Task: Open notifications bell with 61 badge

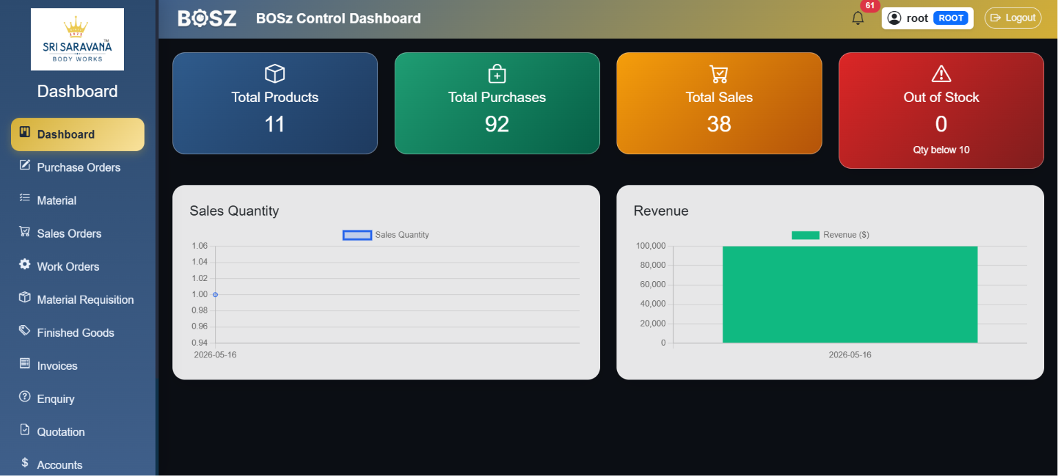Action: (858, 18)
